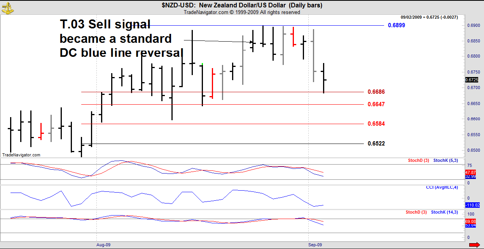Screen dimensions: 484x249
Task: Click the 0.6584 red price level label
Action: [x=376, y=124]
